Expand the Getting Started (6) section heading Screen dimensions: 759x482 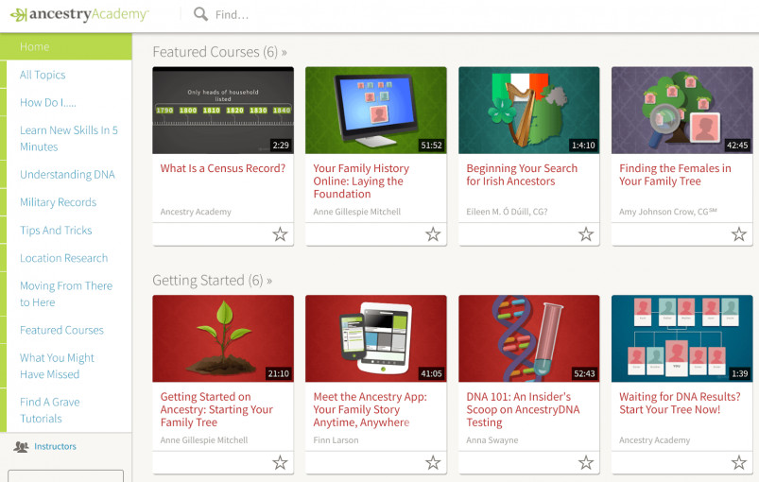(212, 280)
